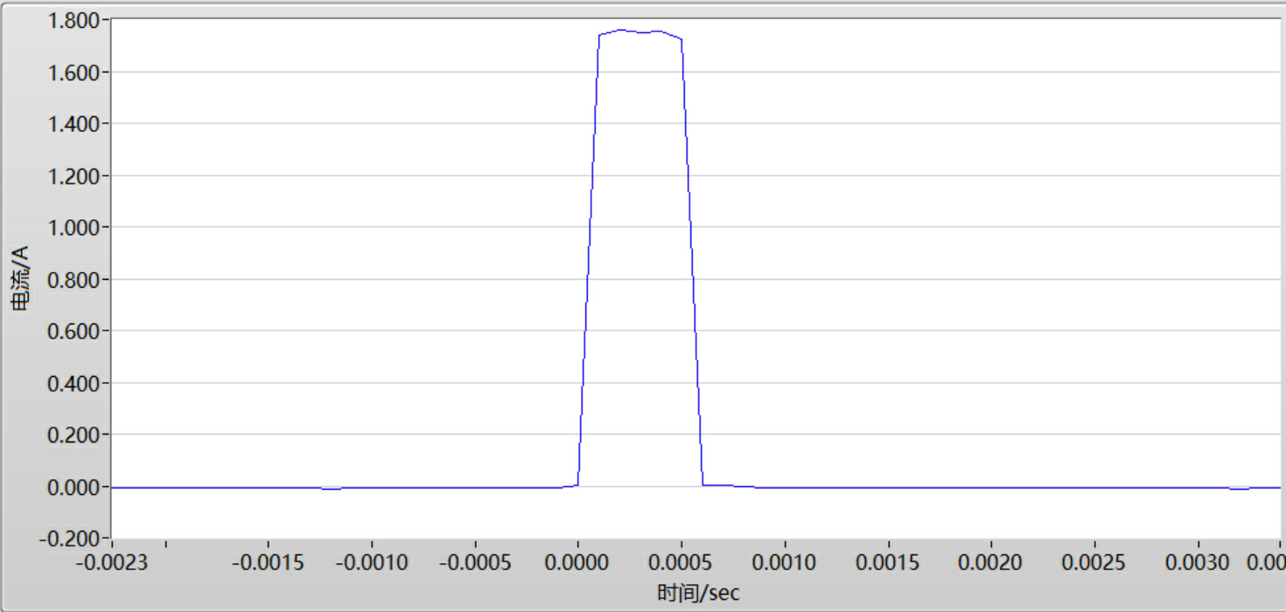This screenshot has height=612, width=1286.
Task: Select the 时间/sec X-axis label
Action: (x=697, y=594)
